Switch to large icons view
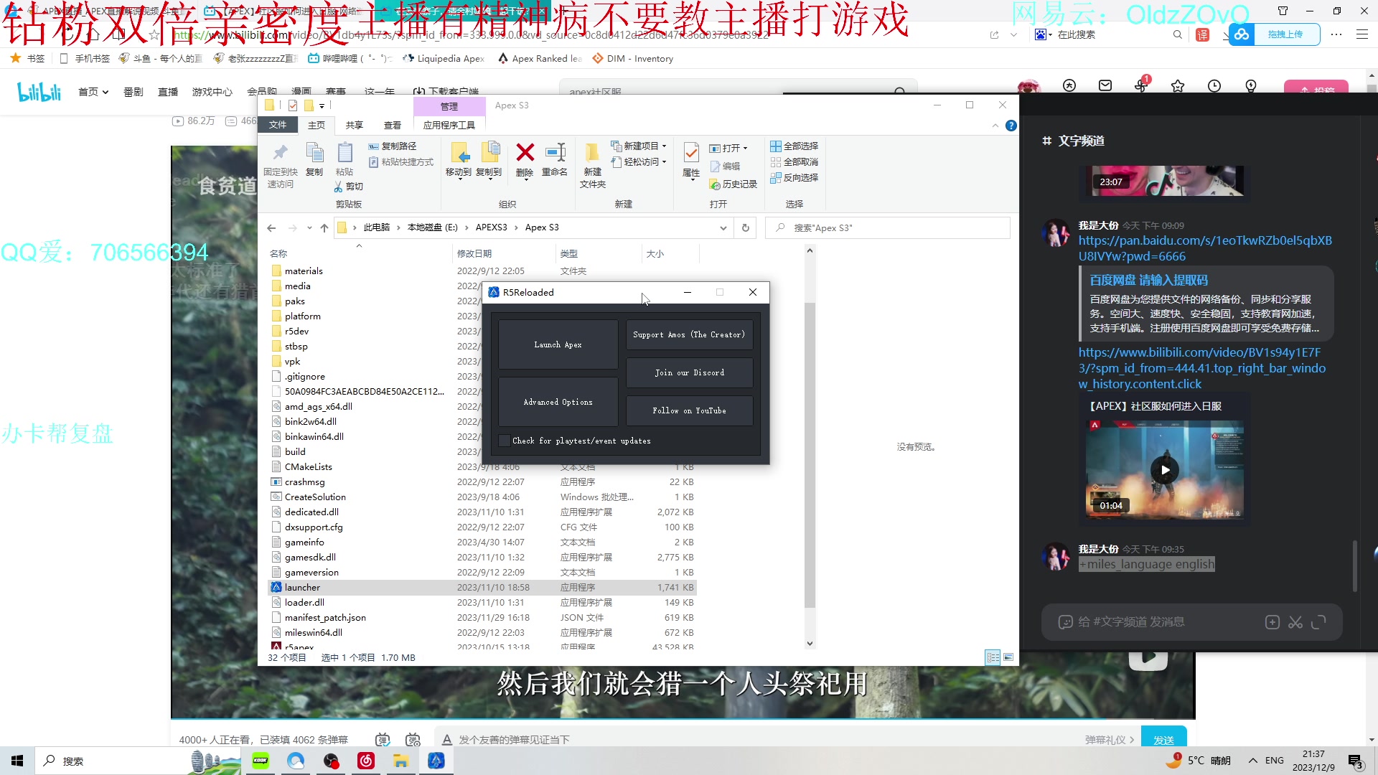This screenshot has width=1378, height=775. [x=1008, y=657]
